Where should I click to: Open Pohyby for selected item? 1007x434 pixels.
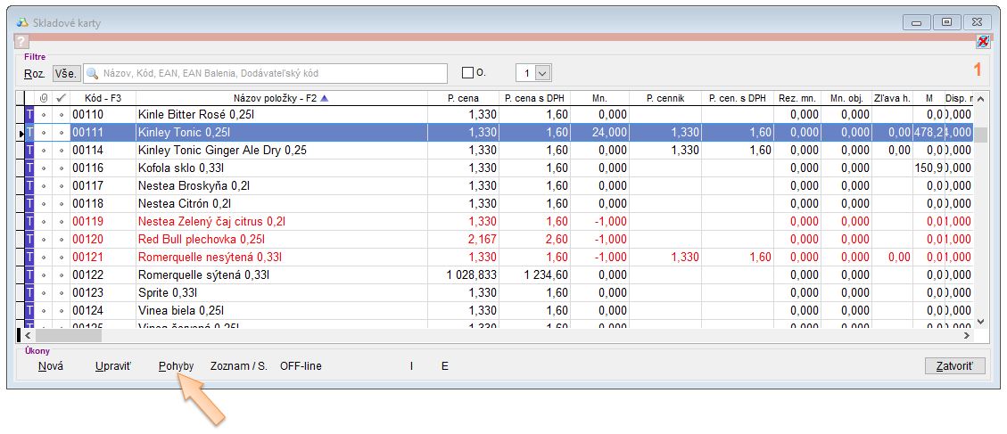pos(176,366)
